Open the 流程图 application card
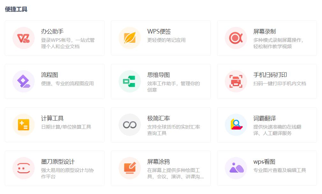This screenshot has height=194, width=322. [54, 81]
